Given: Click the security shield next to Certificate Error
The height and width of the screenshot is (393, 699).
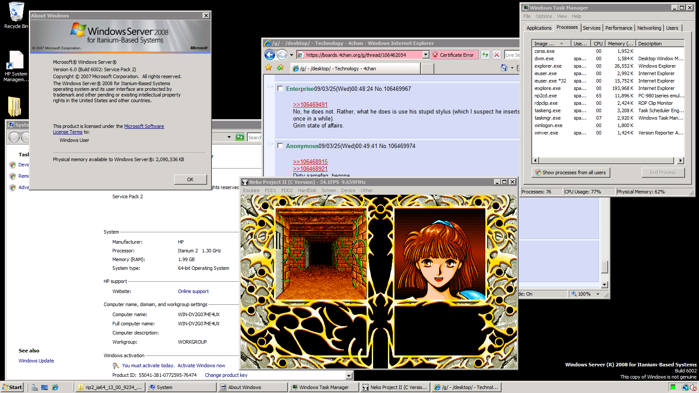Looking at the screenshot, I should pyautogui.click(x=435, y=55).
